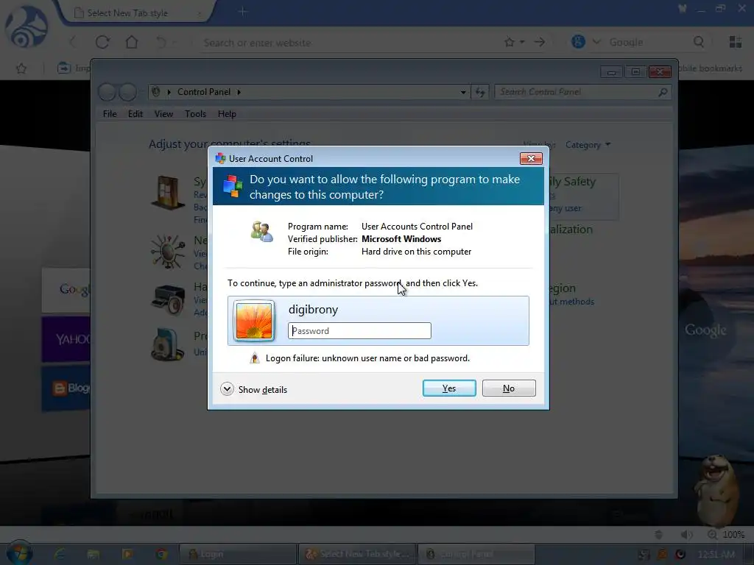The image size is (754, 565).
Task: Click the Yahoo speed dial tile
Action: 66,339
